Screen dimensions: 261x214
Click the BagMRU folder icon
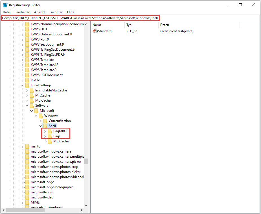(x=50, y=131)
